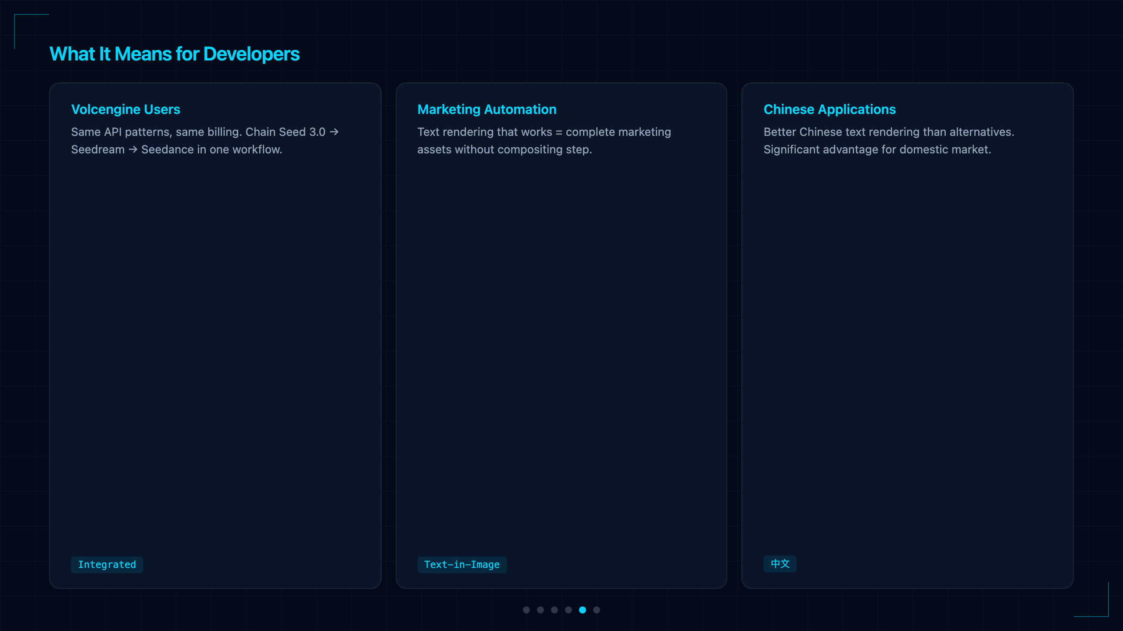Click the slide title What It Means for Developers

pos(175,54)
